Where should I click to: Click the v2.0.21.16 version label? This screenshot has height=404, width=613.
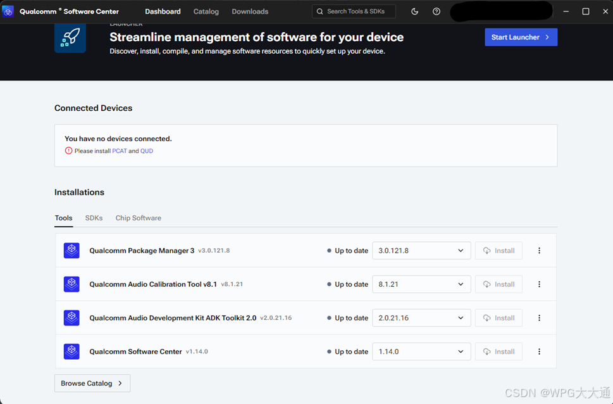coord(276,318)
